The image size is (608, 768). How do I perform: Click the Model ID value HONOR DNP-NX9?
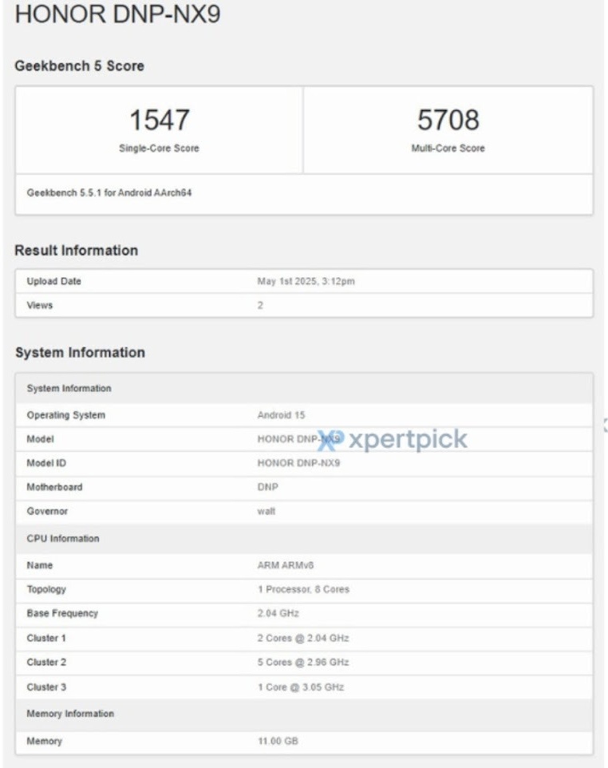(x=298, y=463)
